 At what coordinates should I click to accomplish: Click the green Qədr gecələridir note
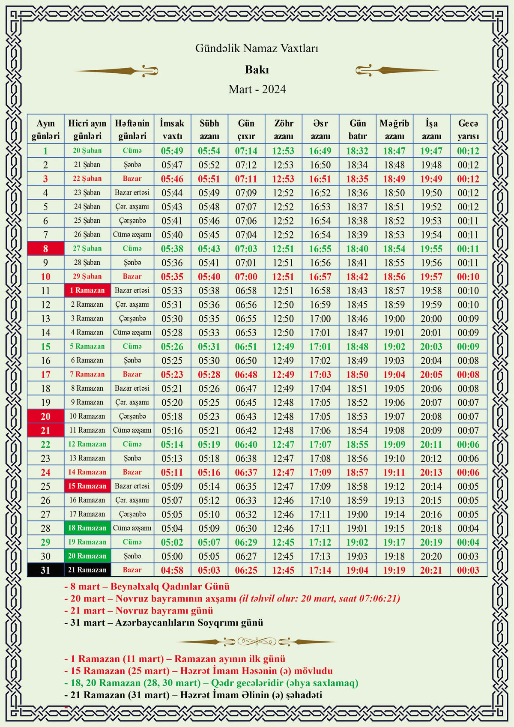(x=211, y=683)
